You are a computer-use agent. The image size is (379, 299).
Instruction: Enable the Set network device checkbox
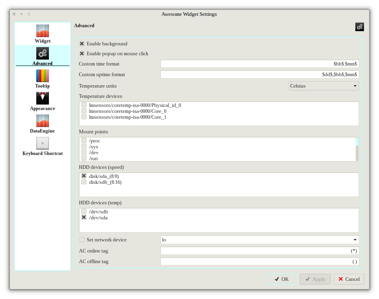82,240
